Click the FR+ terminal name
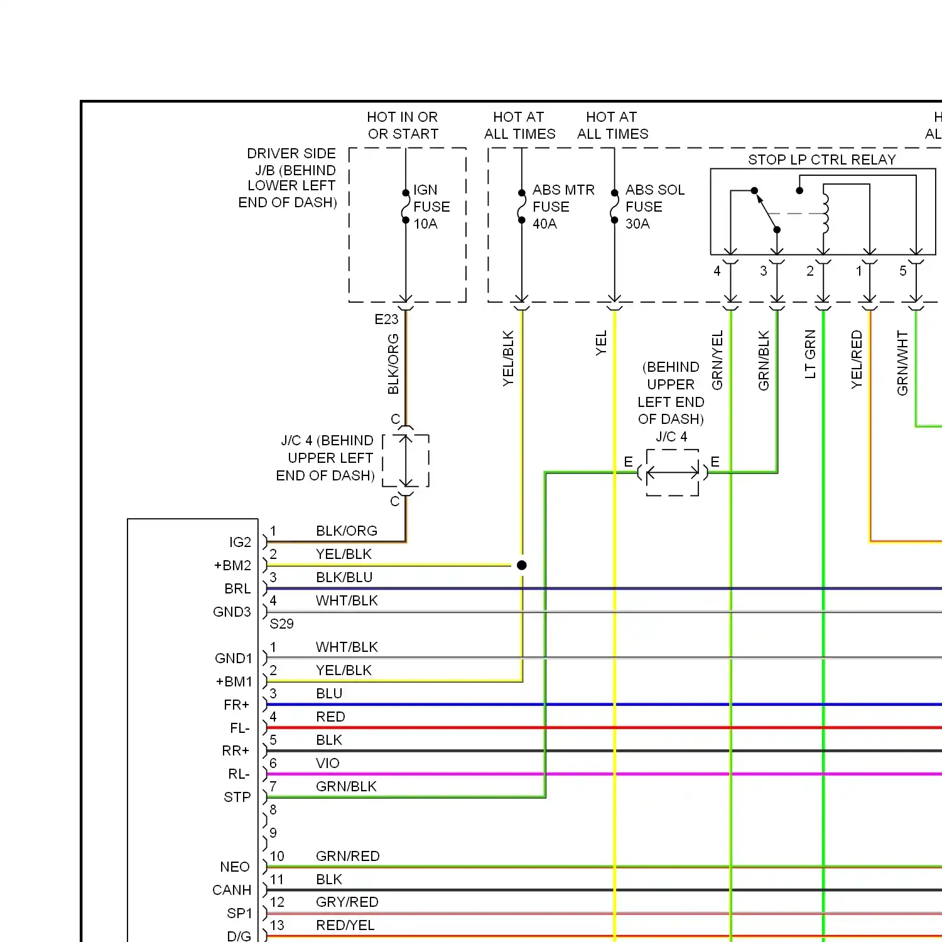Viewport: 942px width, 942px height. point(236,705)
